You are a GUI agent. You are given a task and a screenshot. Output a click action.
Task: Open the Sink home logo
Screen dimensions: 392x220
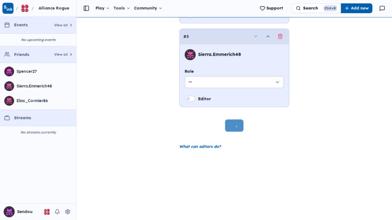pyautogui.click(x=8, y=8)
